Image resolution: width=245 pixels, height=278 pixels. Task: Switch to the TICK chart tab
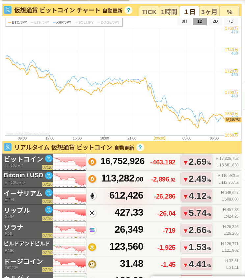coord(149,12)
